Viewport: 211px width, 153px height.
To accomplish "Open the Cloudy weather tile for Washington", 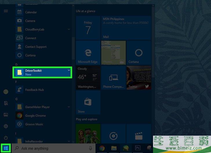I will pyautogui.click(x=88, y=78).
